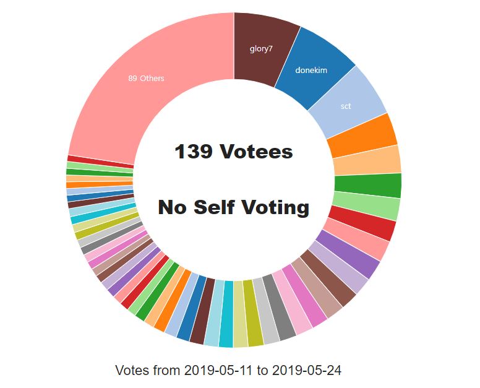Click the vote date range caption
Image resolution: width=480 pixels, height=388 pixels.
(228, 370)
